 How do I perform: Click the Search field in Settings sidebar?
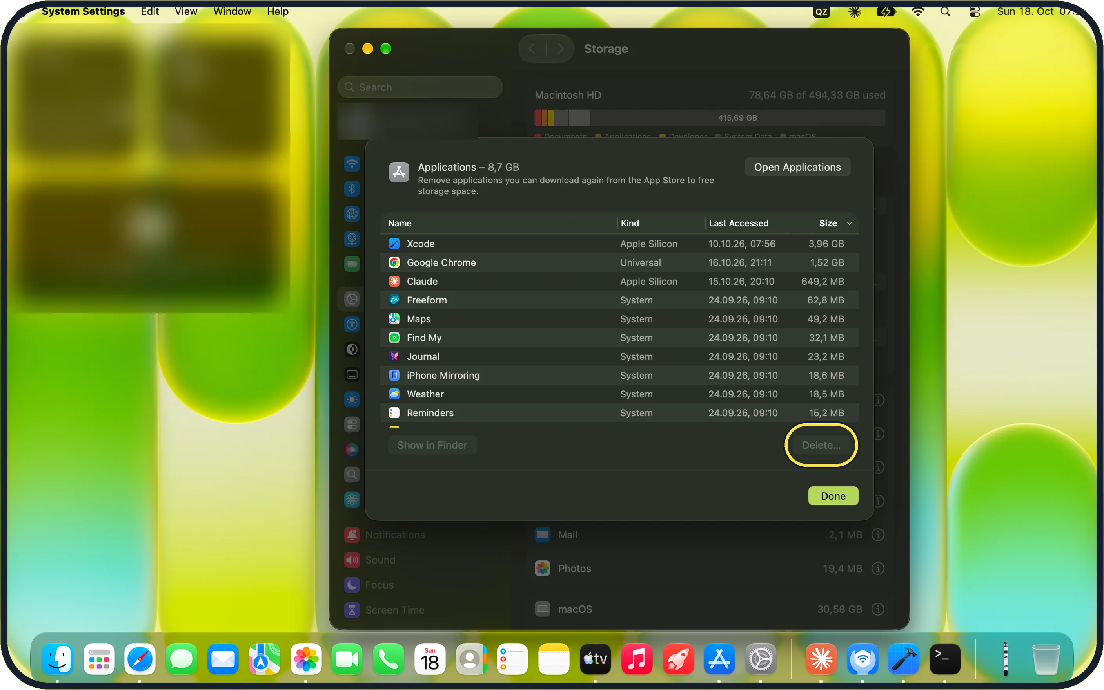[420, 87]
